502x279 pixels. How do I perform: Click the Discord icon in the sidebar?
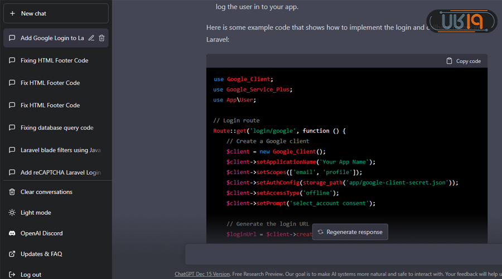[12, 233]
